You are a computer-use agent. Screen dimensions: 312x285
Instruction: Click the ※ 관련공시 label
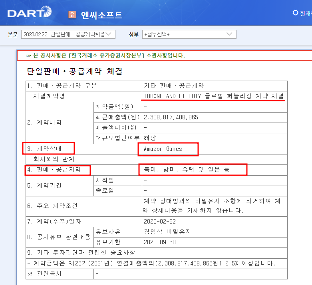coord(45,274)
